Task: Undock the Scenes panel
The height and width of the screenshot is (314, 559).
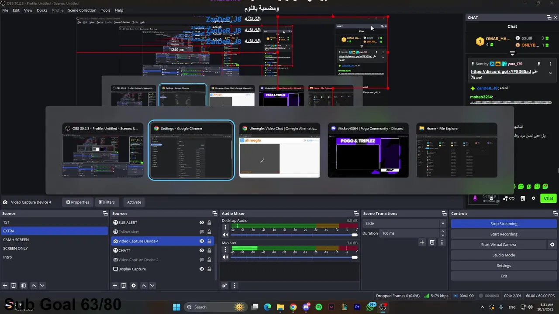Action: (x=105, y=213)
